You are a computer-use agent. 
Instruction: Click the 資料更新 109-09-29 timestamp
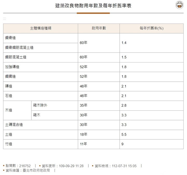(63, 166)
